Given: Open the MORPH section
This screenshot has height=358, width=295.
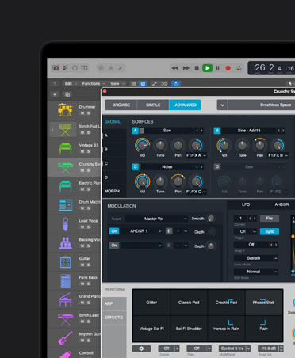Looking at the screenshot, I should click(x=112, y=191).
